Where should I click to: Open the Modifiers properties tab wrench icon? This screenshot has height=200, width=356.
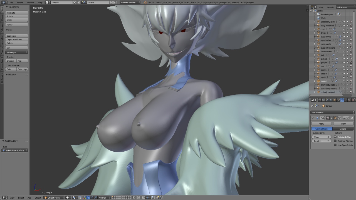(x=342, y=100)
